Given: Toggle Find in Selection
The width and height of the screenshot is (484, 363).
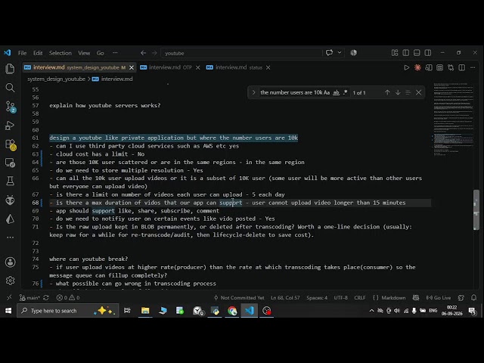Looking at the screenshot, I should [x=408, y=92].
